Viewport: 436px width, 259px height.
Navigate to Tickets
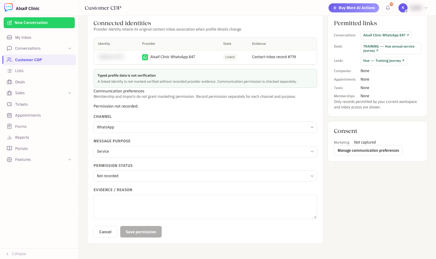39,104
